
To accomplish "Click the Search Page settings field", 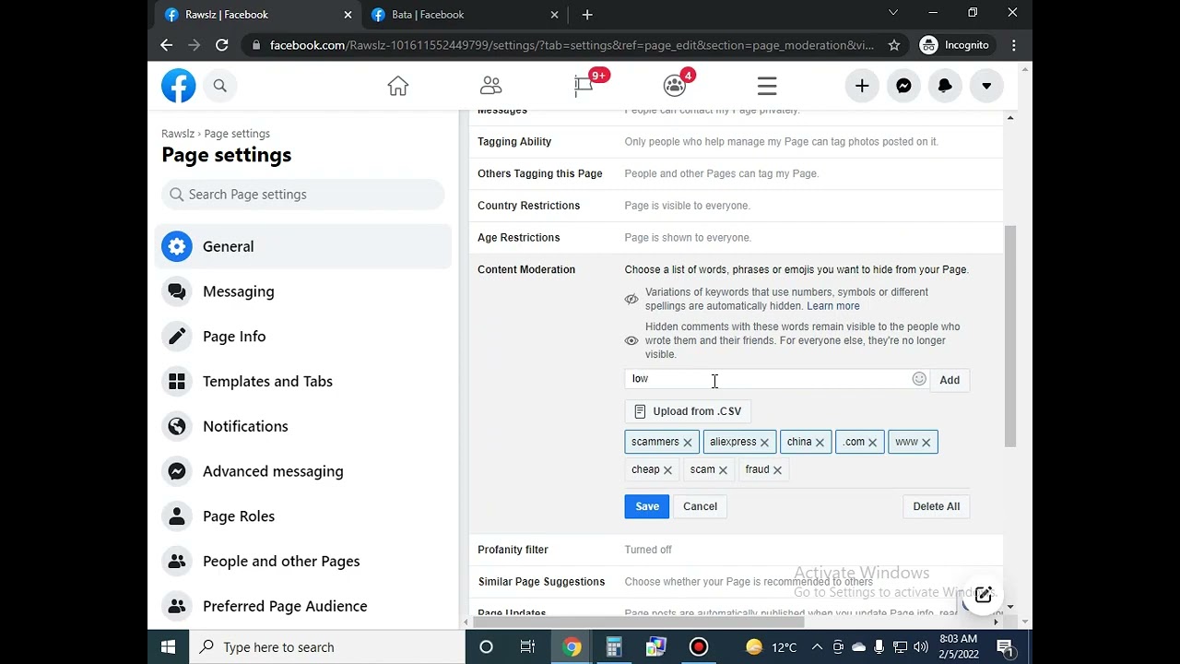I will 303,195.
